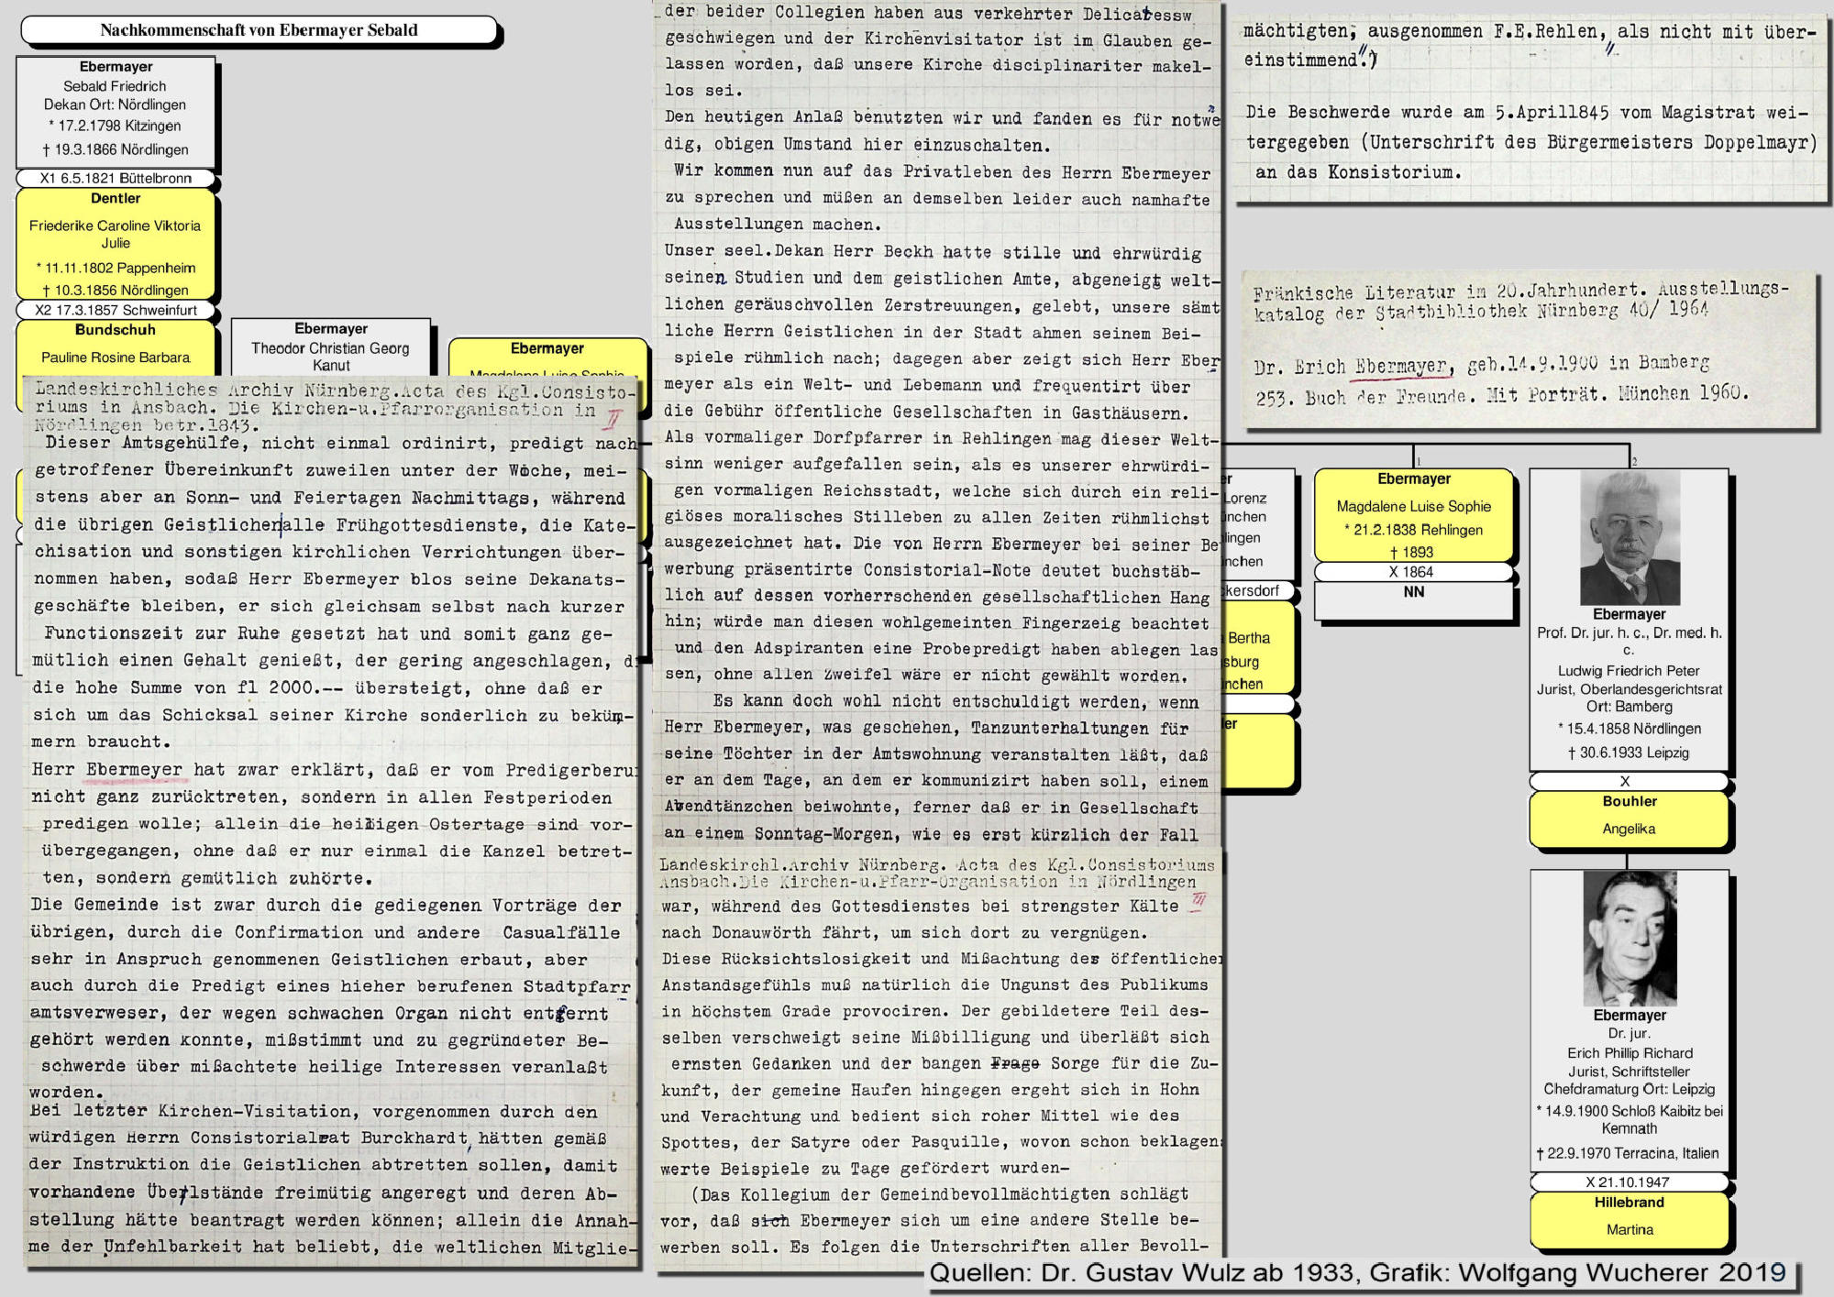Click the Beschwerde 5. April 1845 note
The image size is (1834, 1297).
pyautogui.click(x=1527, y=142)
